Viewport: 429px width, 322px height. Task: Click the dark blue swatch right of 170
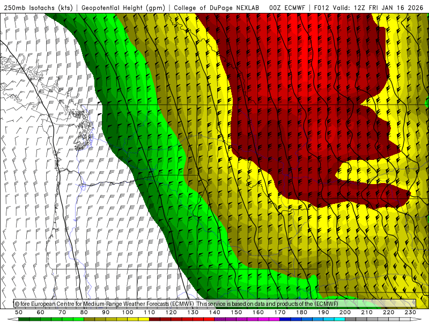[x=285, y=319]
